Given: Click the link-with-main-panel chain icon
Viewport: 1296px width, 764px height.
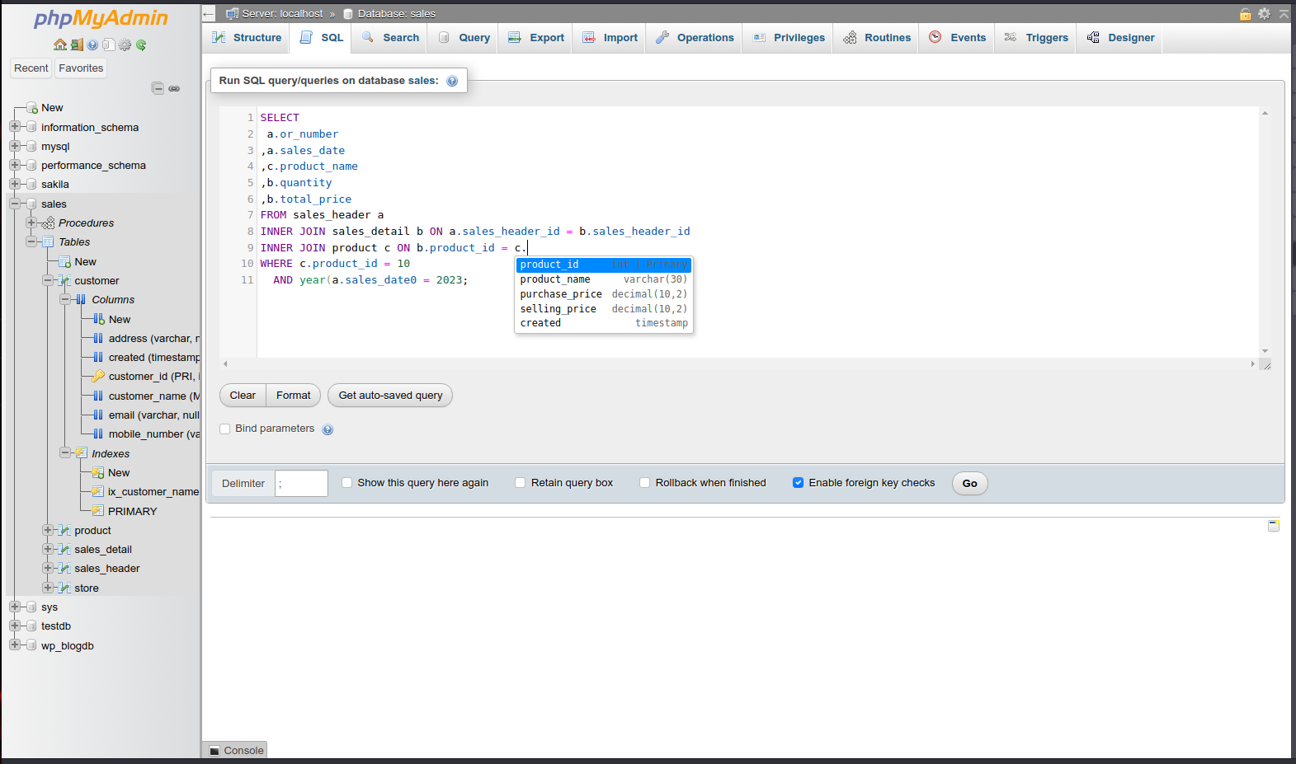Looking at the screenshot, I should coord(174,88).
